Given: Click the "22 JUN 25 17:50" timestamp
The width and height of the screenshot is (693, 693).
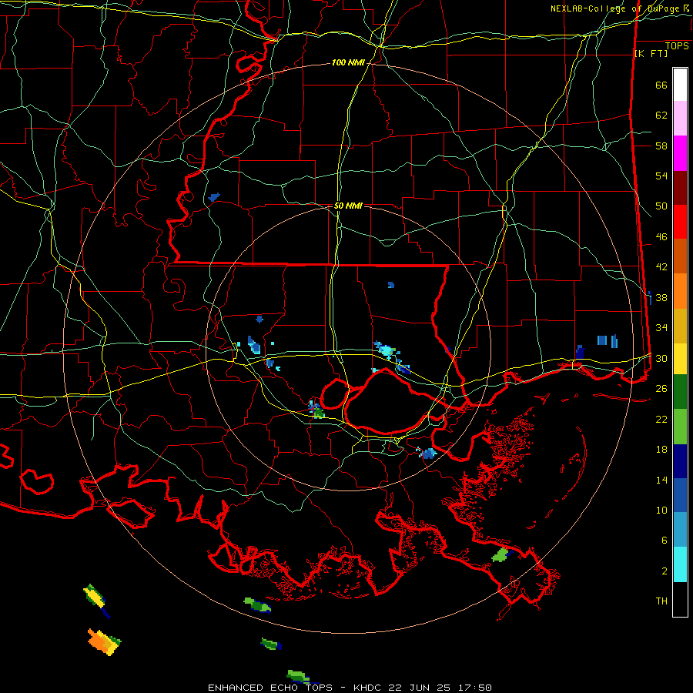Looking at the screenshot, I should point(440,688).
